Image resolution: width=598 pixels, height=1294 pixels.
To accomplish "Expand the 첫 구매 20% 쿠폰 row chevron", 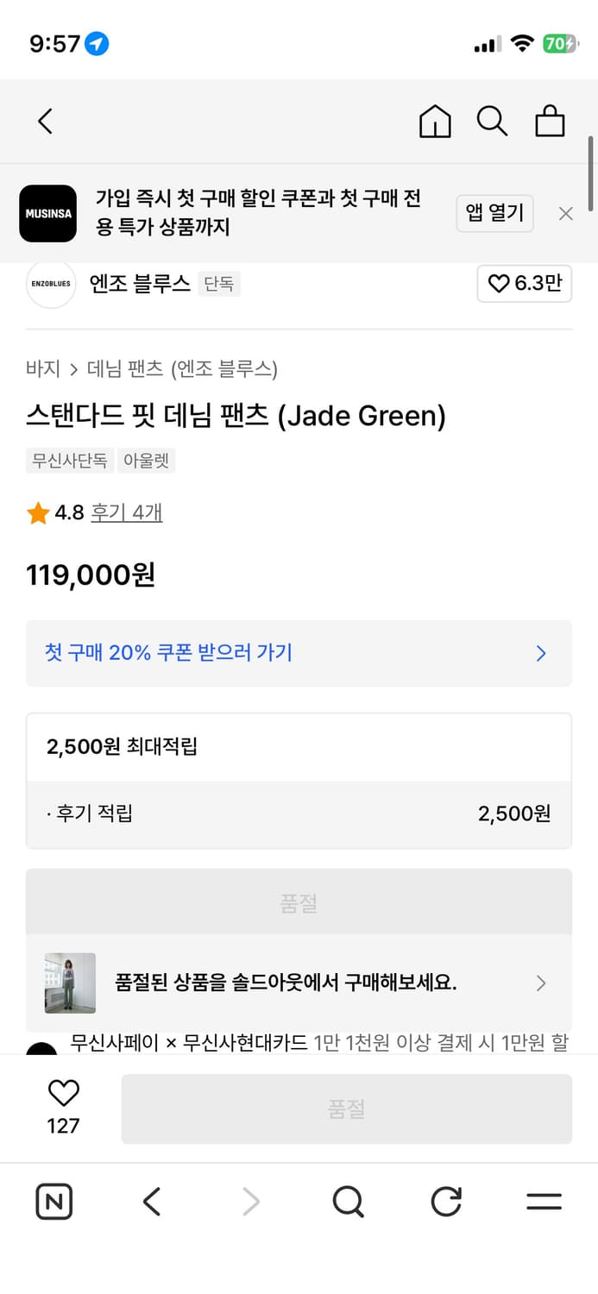I will (x=541, y=653).
